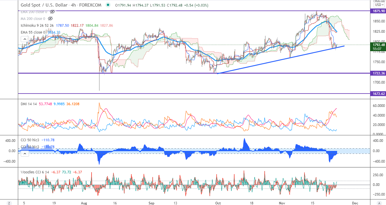Screen dimensions: 386x205
Task: Select the EMA 55 close 0 legend
Action: pos(33,32)
